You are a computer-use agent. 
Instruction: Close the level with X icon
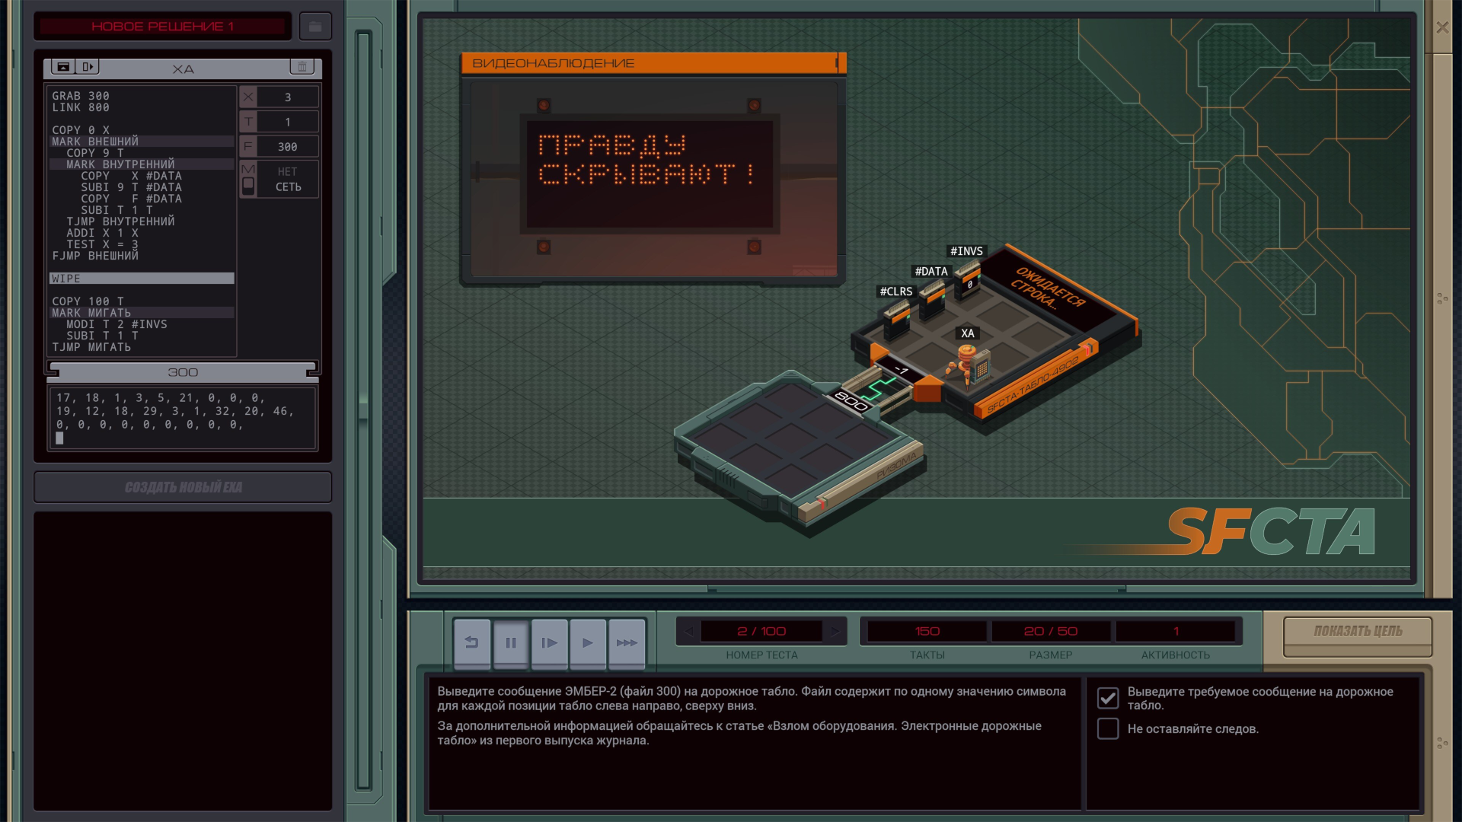click(1442, 27)
